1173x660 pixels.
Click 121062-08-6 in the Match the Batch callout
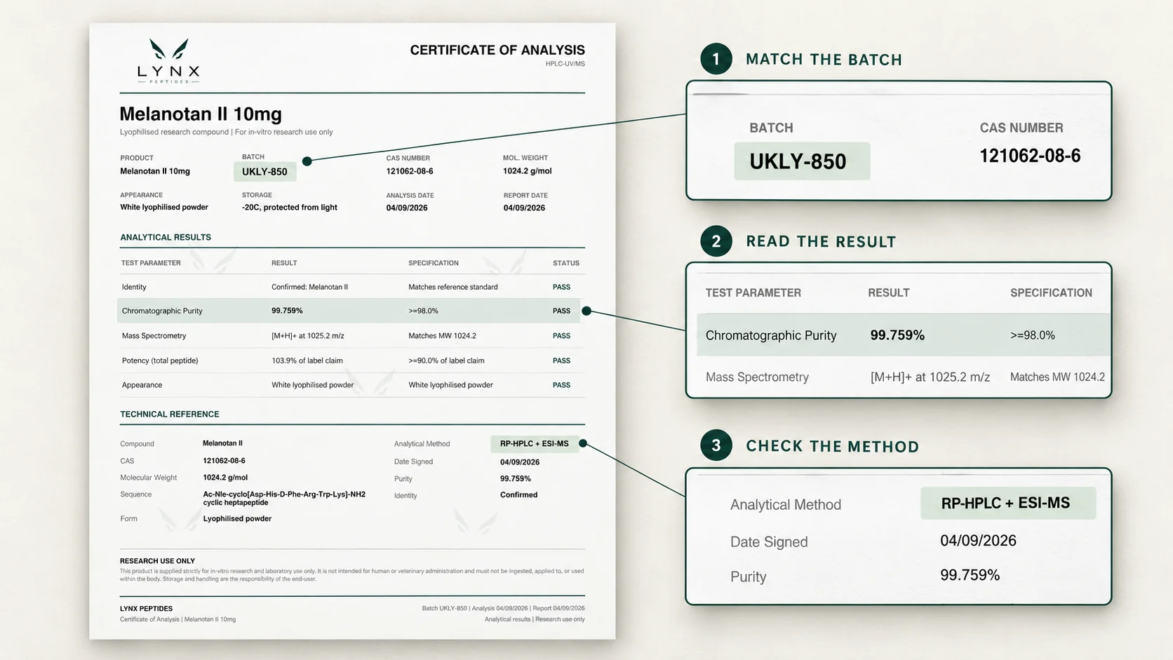pyautogui.click(x=1030, y=156)
